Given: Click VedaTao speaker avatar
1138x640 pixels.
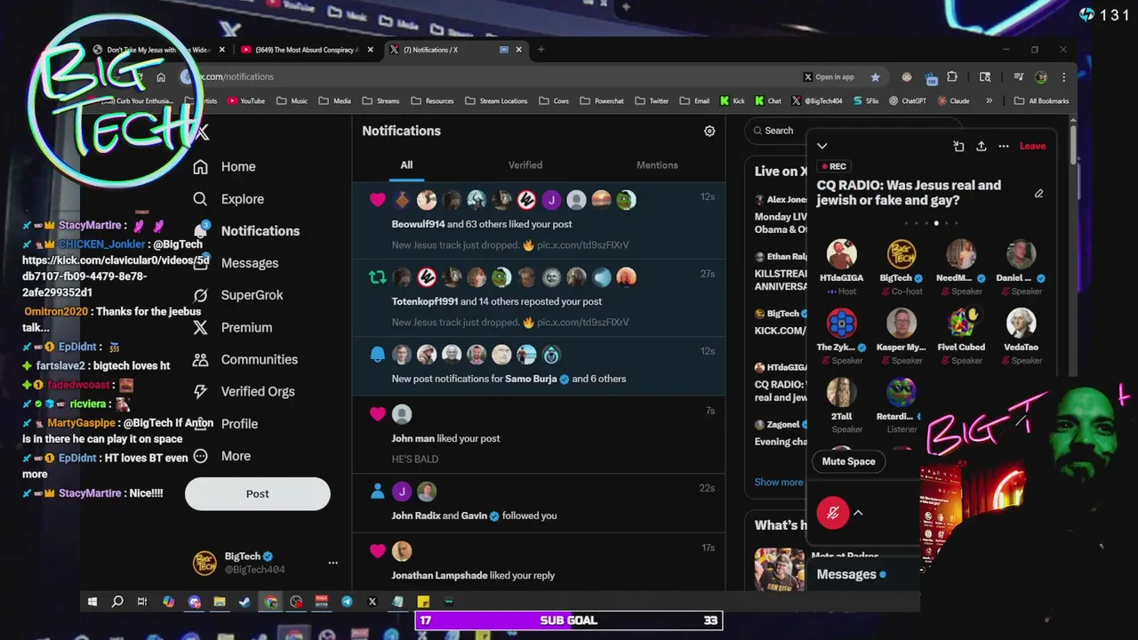Looking at the screenshot, I should point(1021,324).
